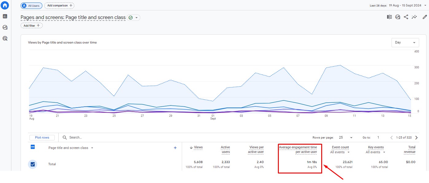Image resolution: width=429 pixels, height=183 pixels.
Task: Share this report using share icon
Action: tap(406, 17)
